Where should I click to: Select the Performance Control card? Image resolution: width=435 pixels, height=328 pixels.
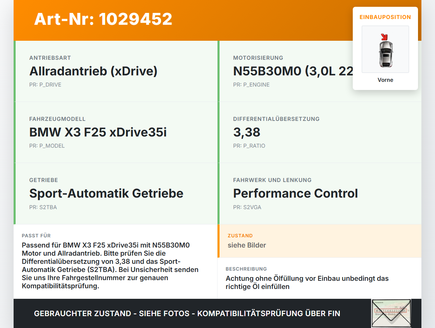click(x=319, y=194)
